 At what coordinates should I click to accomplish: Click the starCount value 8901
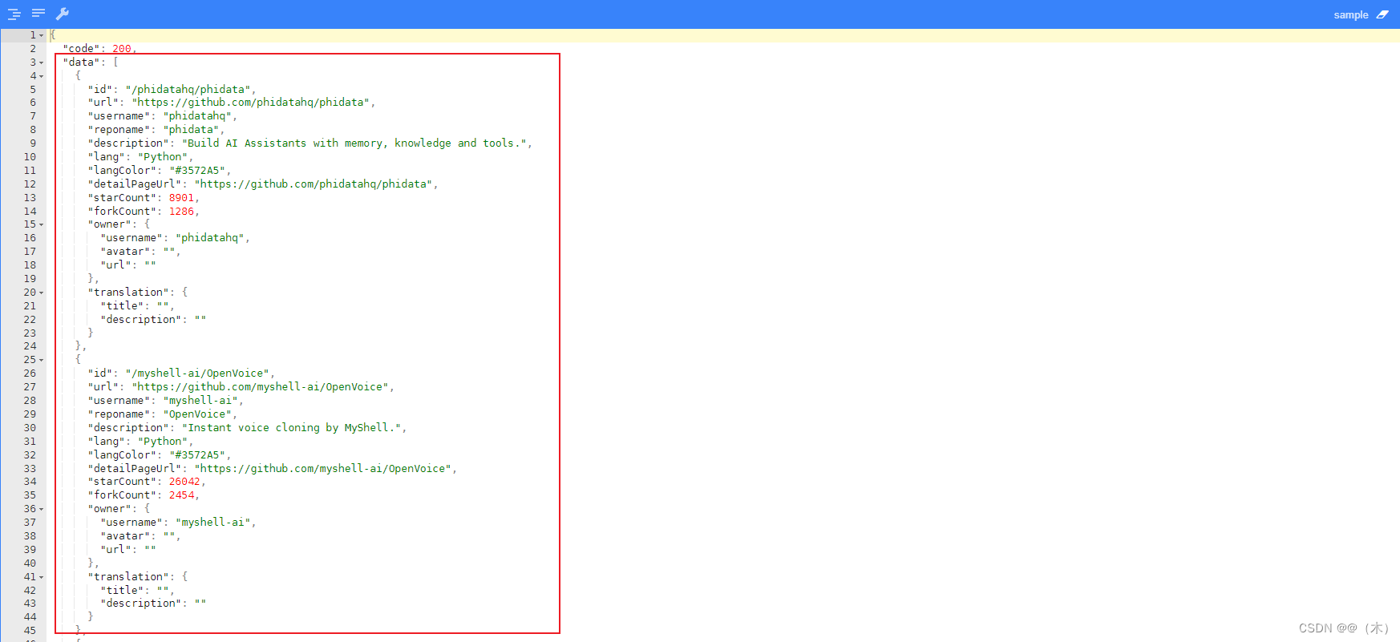[x=181, y=198]
